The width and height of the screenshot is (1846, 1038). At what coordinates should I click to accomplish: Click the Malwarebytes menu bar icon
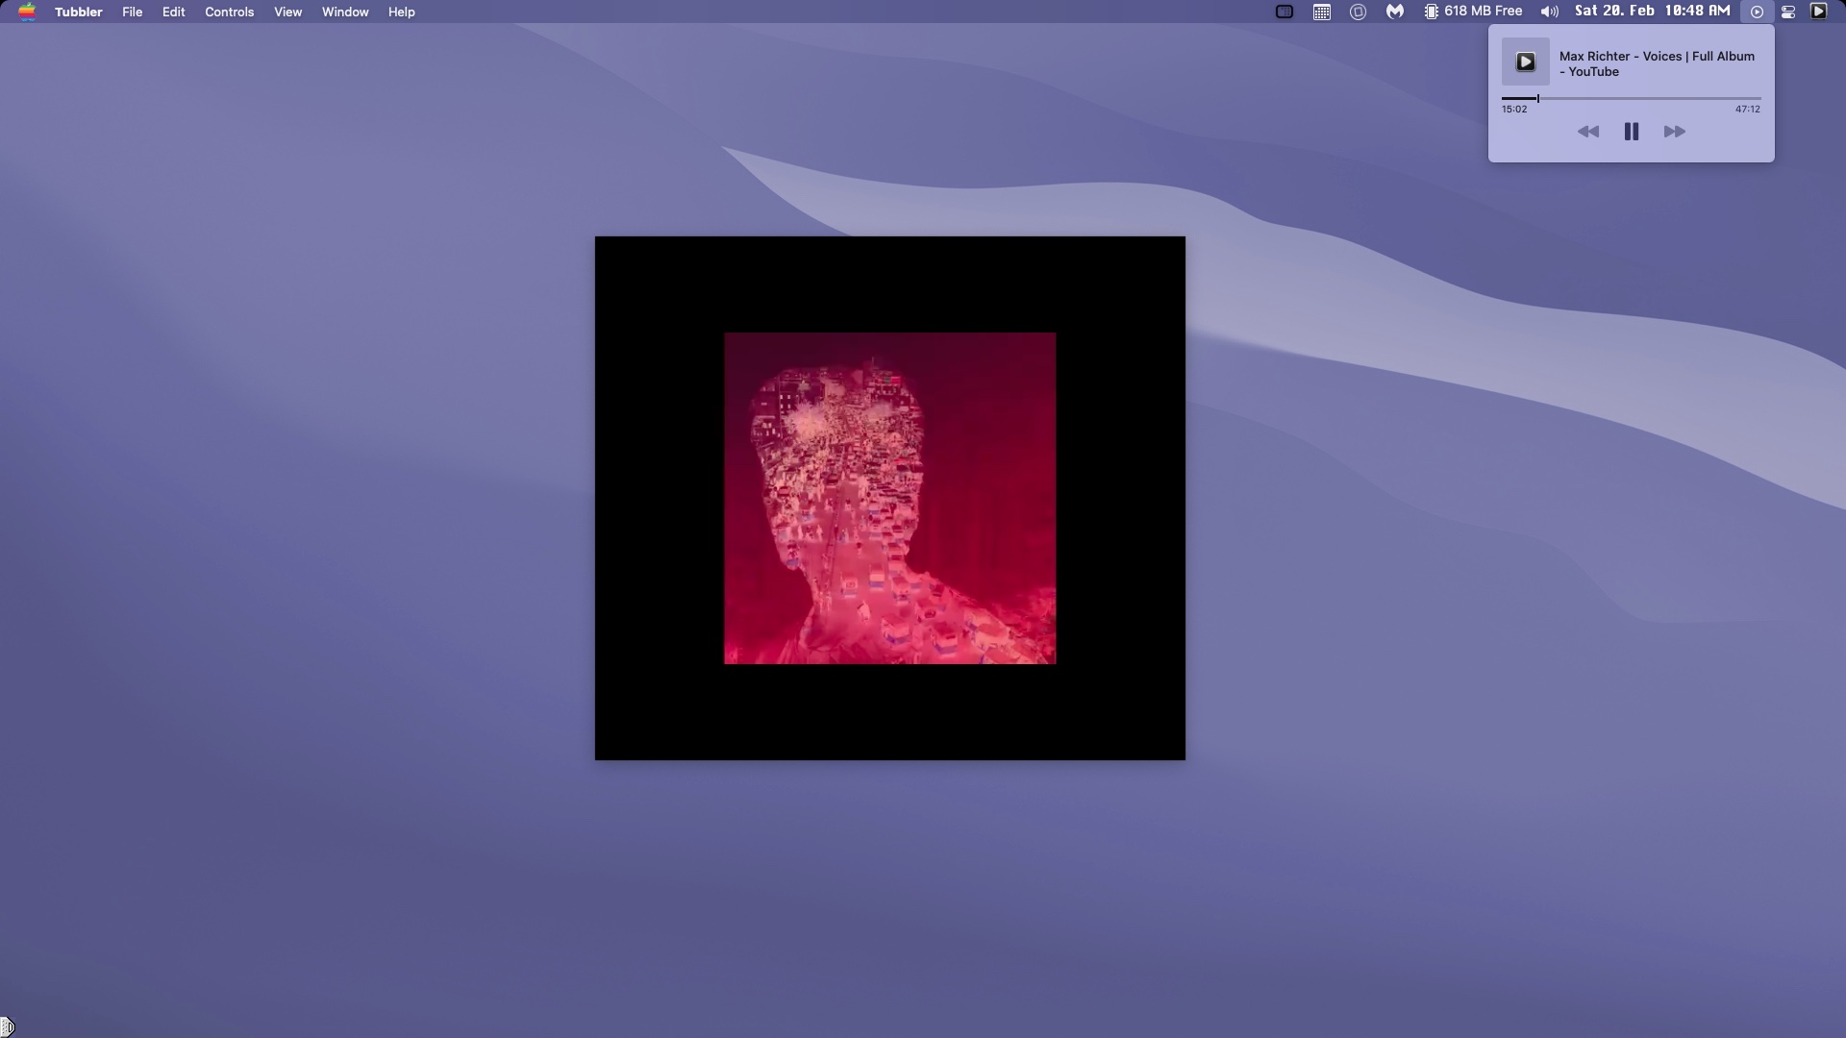coord(1394,12)
